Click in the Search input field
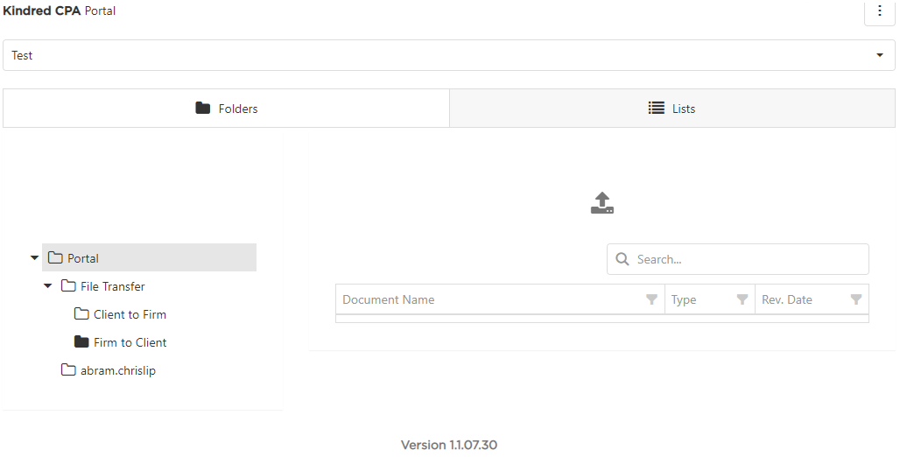The image size is (900, 457). pyautogui.click(x=744, y=259)
